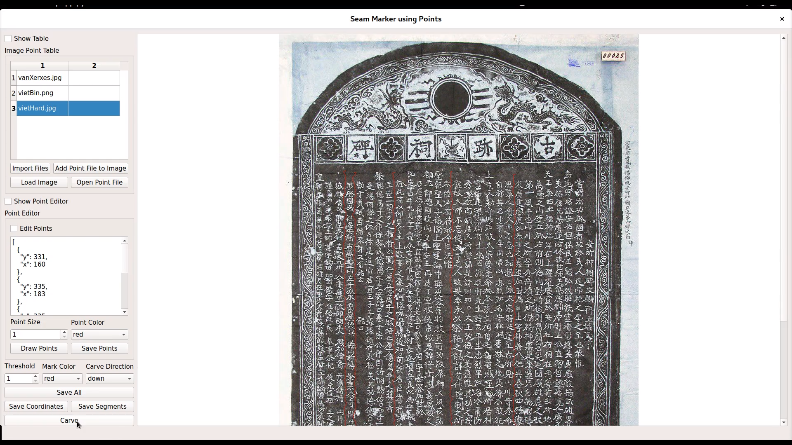Check the Edit Points box
This screenshot has height=445, width=792.
[x=14, y=229]
